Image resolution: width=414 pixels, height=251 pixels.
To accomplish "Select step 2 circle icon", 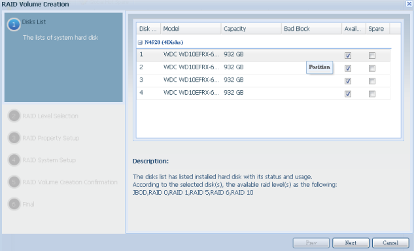I will pyautogui.click(x=14, y=116).
